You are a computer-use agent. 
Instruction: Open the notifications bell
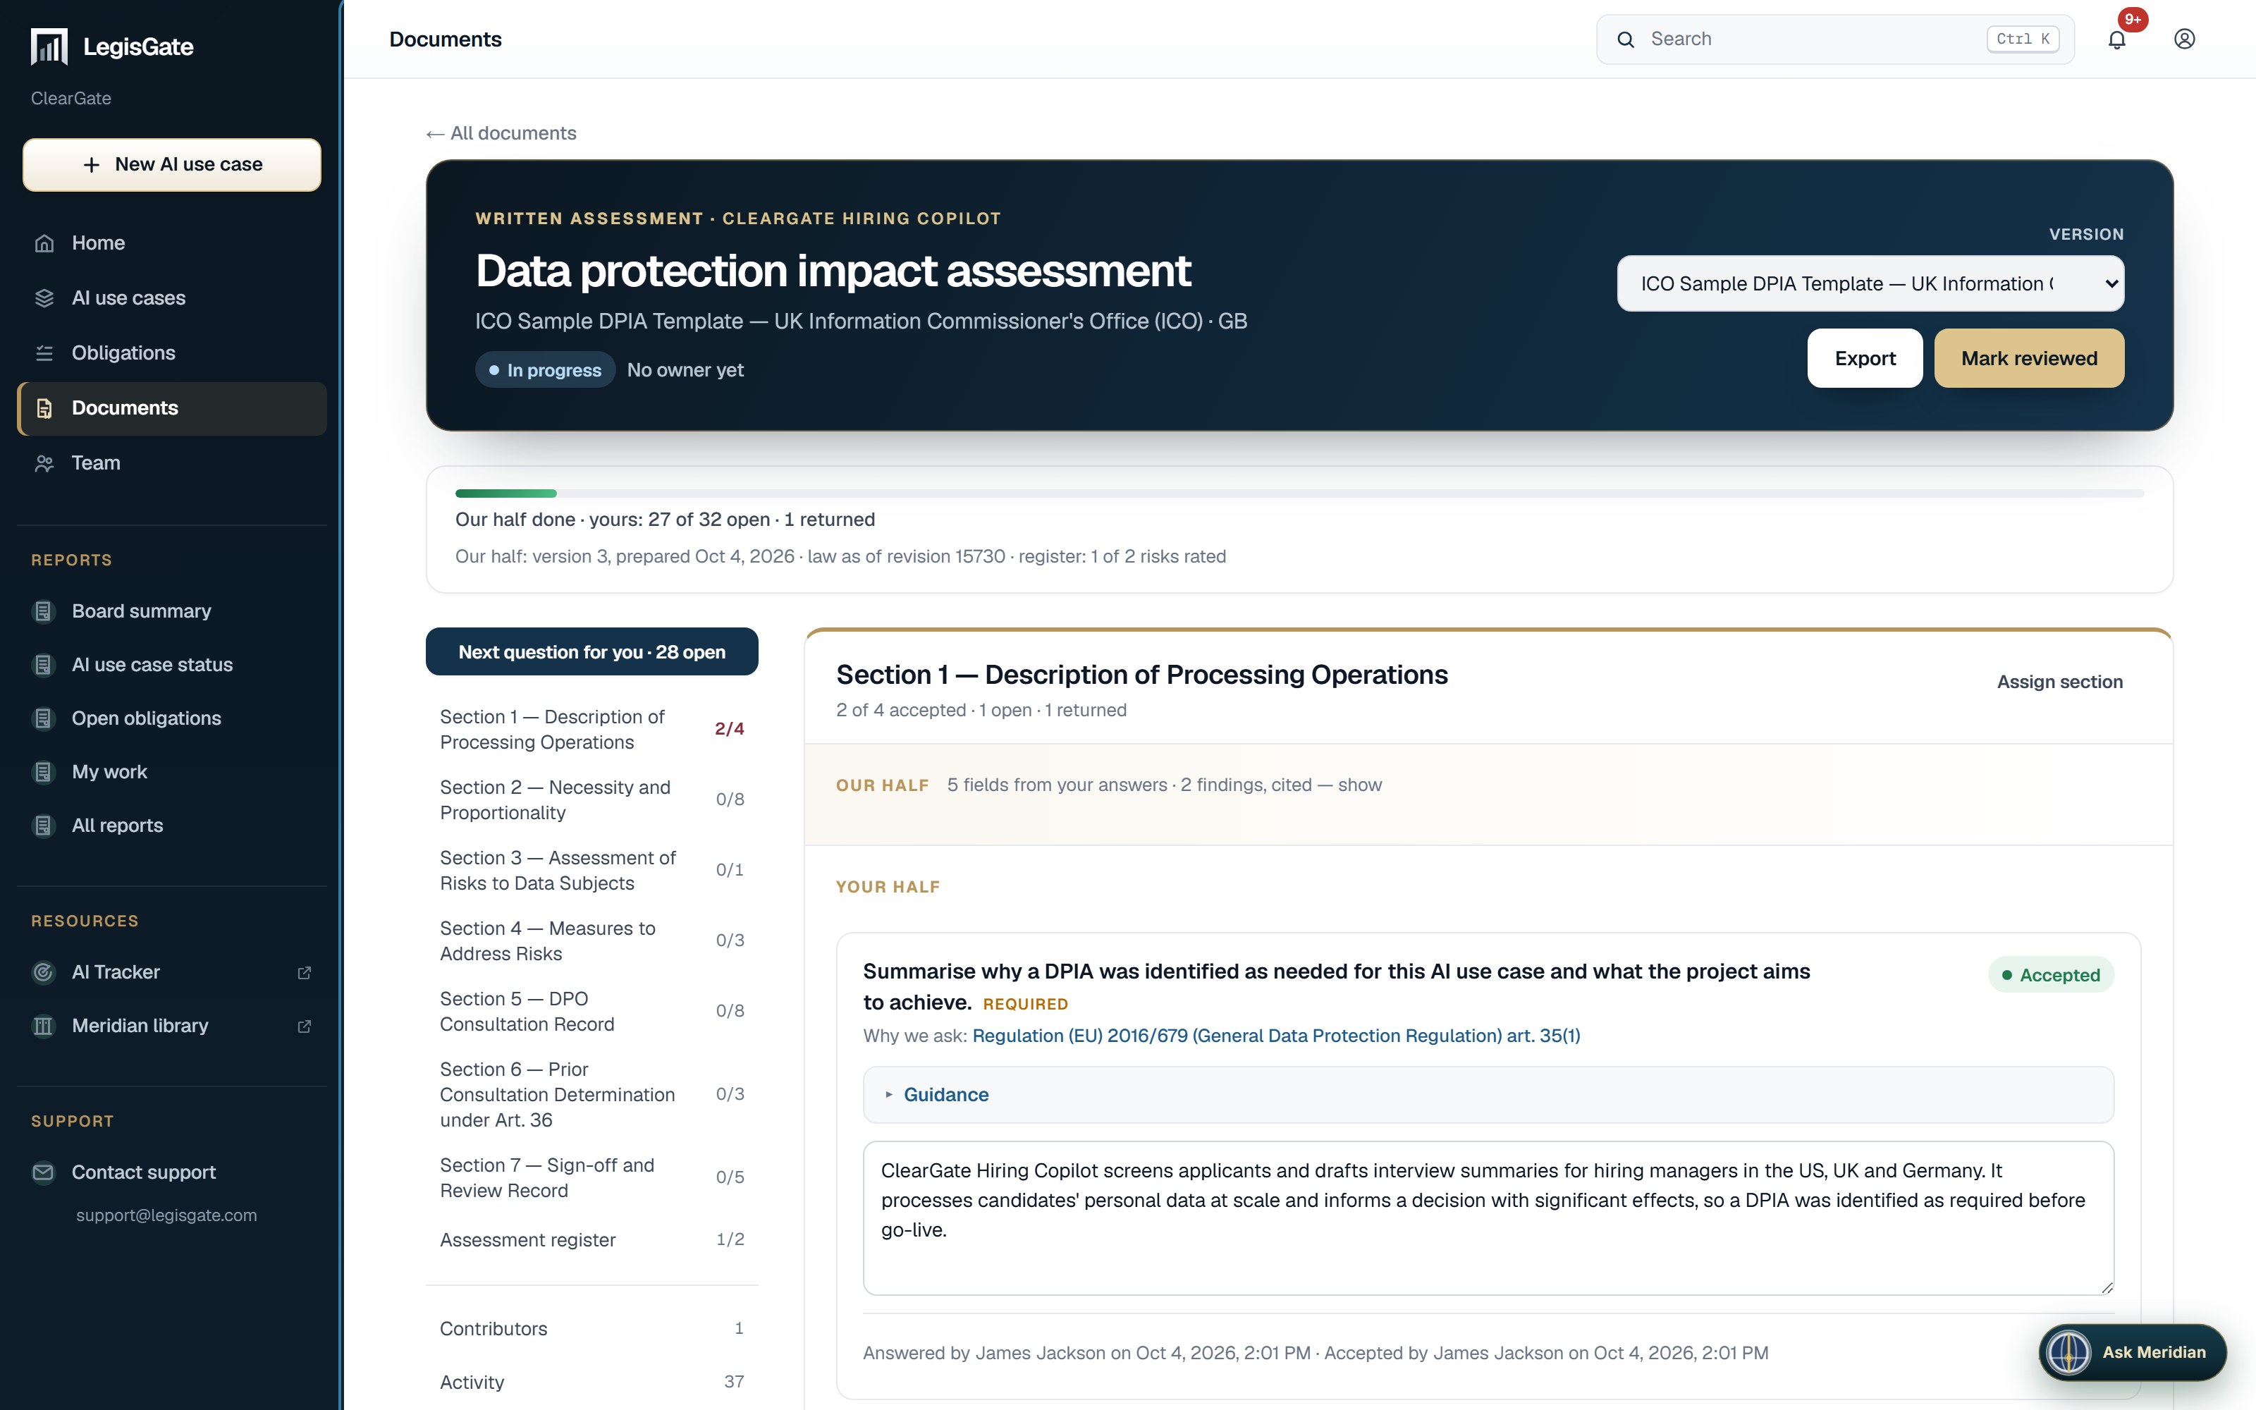2117,39
